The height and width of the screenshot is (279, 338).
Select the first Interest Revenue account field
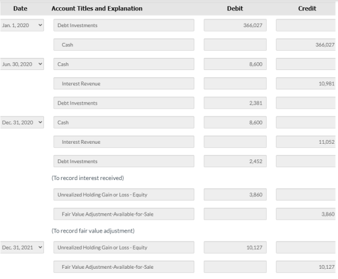(x=124, y=83)
